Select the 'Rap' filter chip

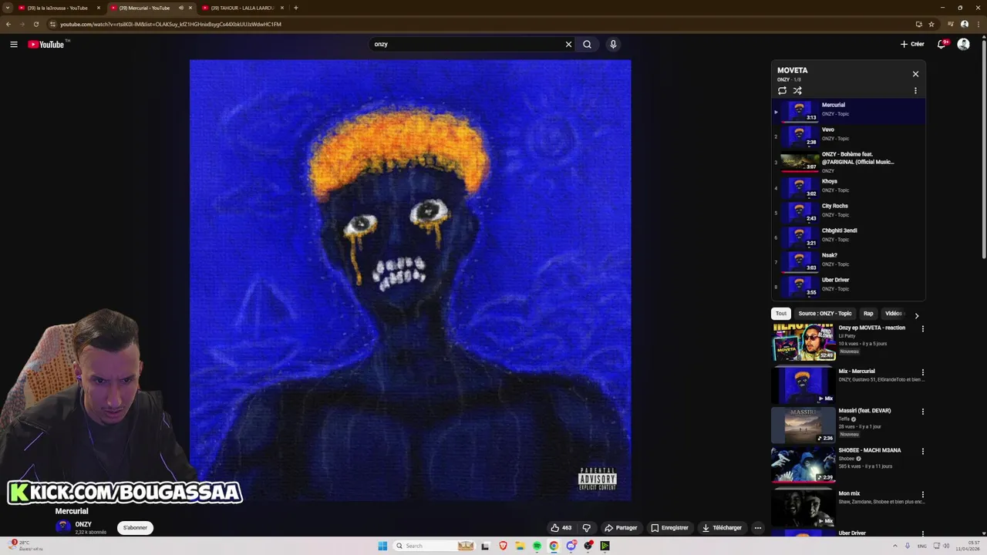pyautogui.click(x=868, y=314)
